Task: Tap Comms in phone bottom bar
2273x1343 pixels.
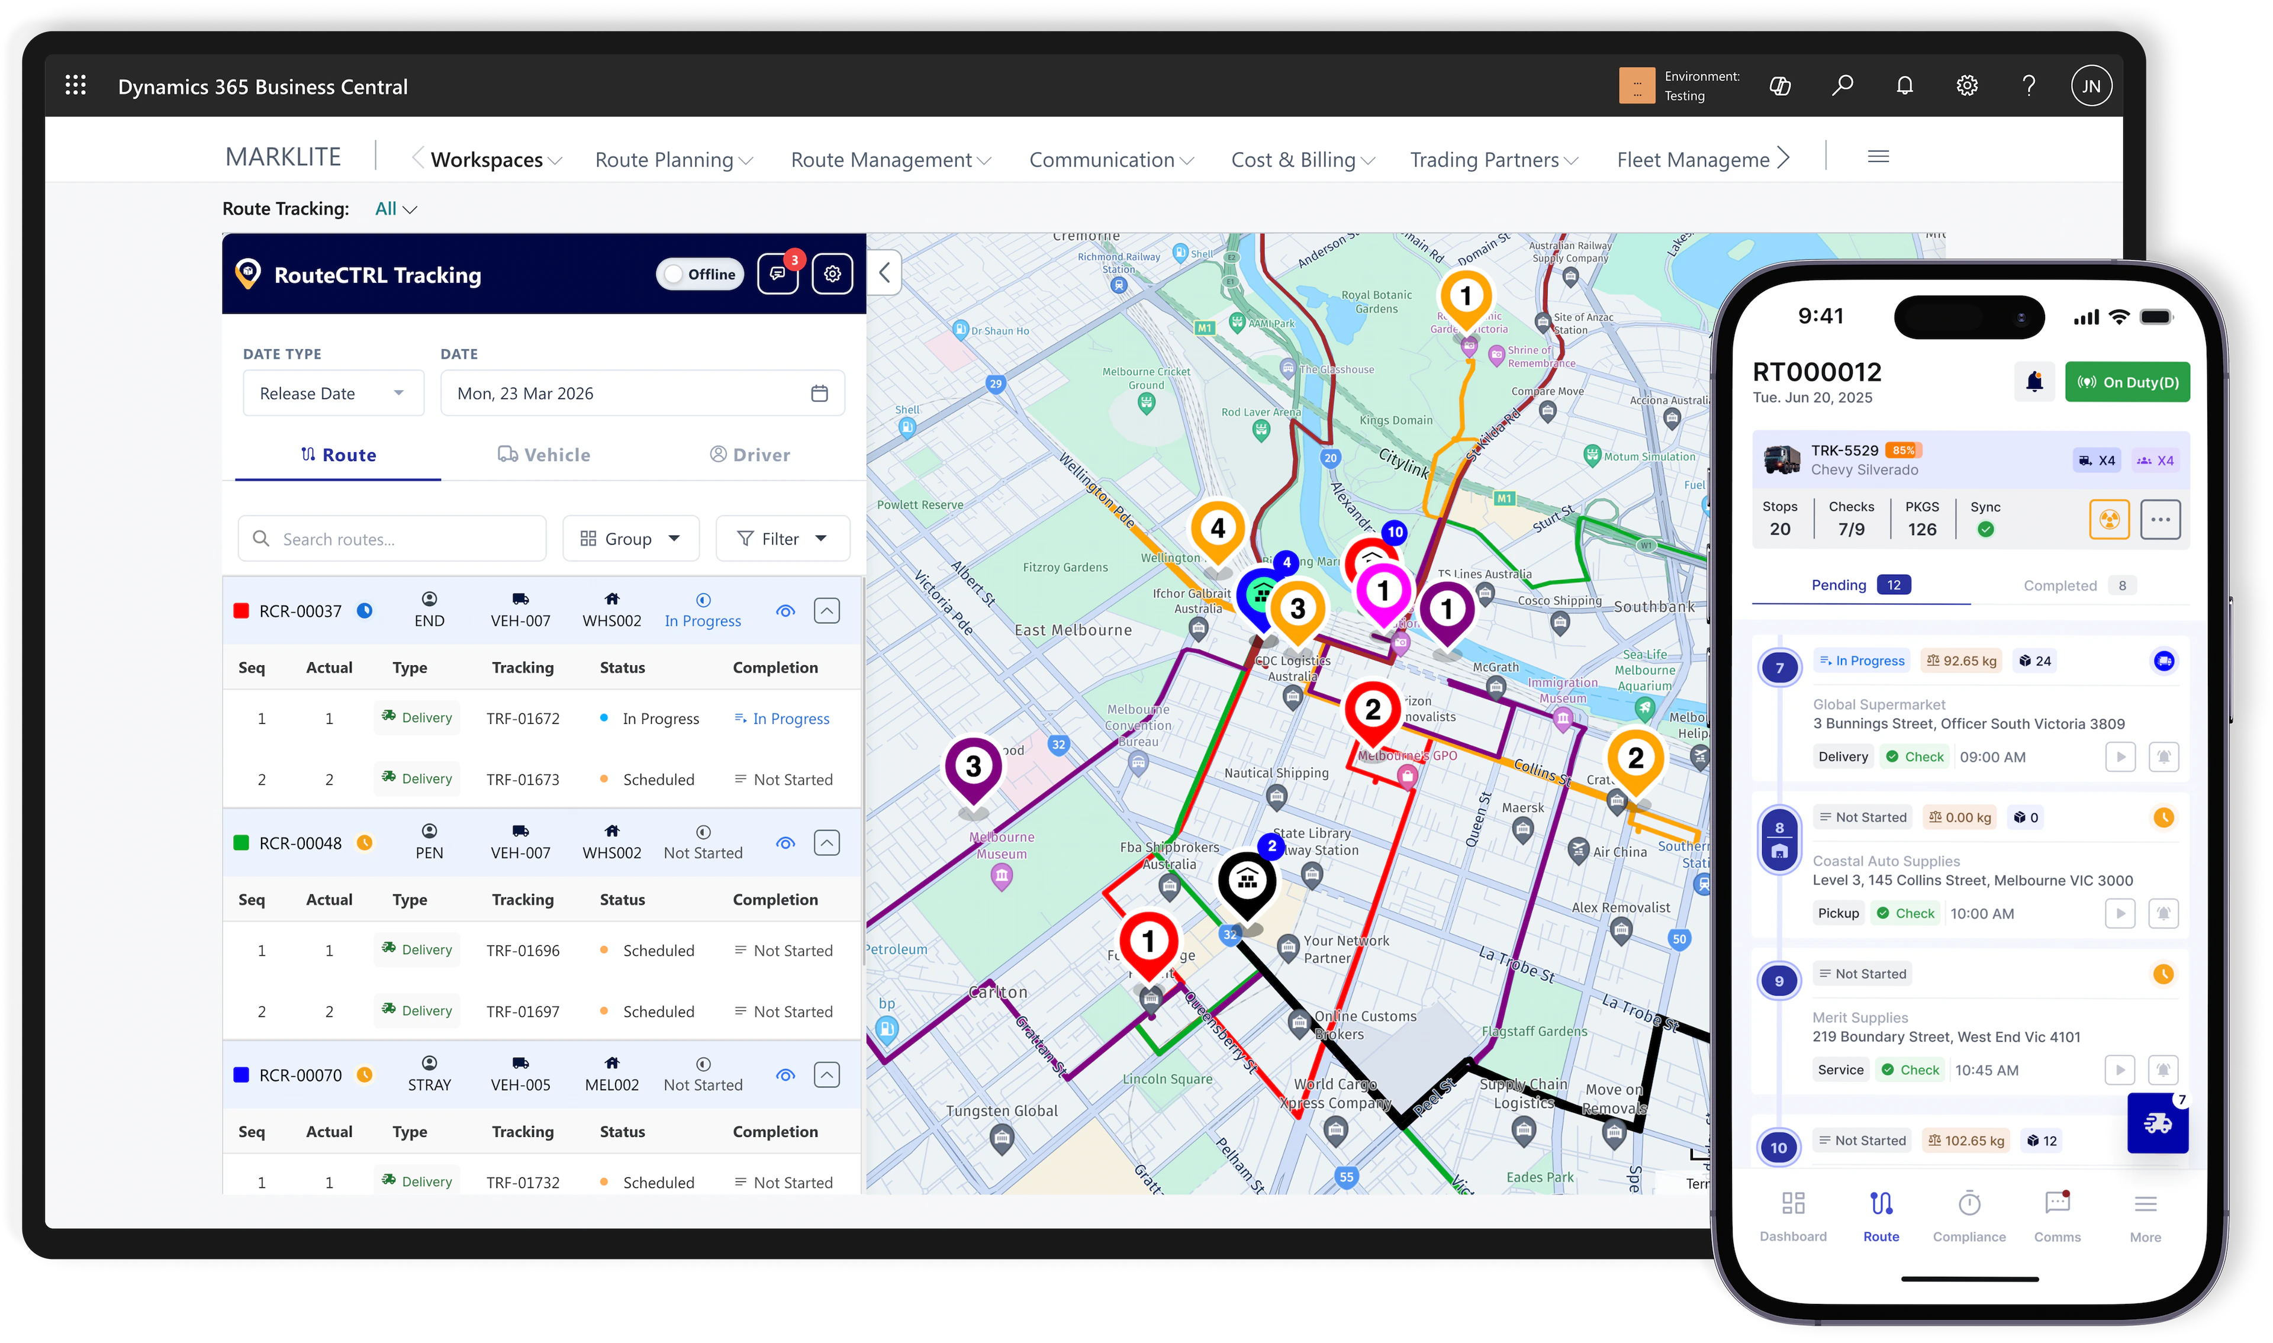Action: point(2057,1217)
